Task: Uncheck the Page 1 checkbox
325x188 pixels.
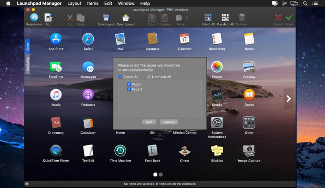Action: tap(129, 84)
